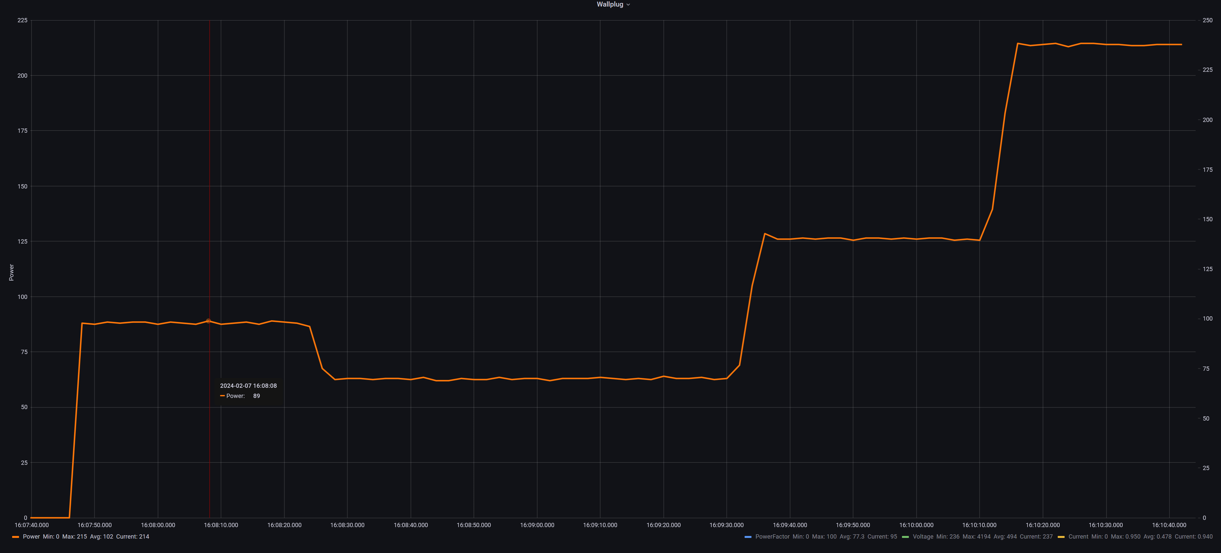This screenshot has height=553, width=1221.
Task: Click the 250 label on right axis
Action: pos(1207,20)
